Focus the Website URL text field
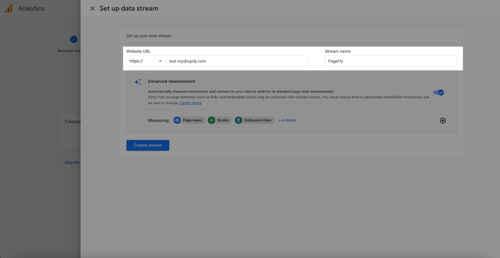 [x=237, y=61]
